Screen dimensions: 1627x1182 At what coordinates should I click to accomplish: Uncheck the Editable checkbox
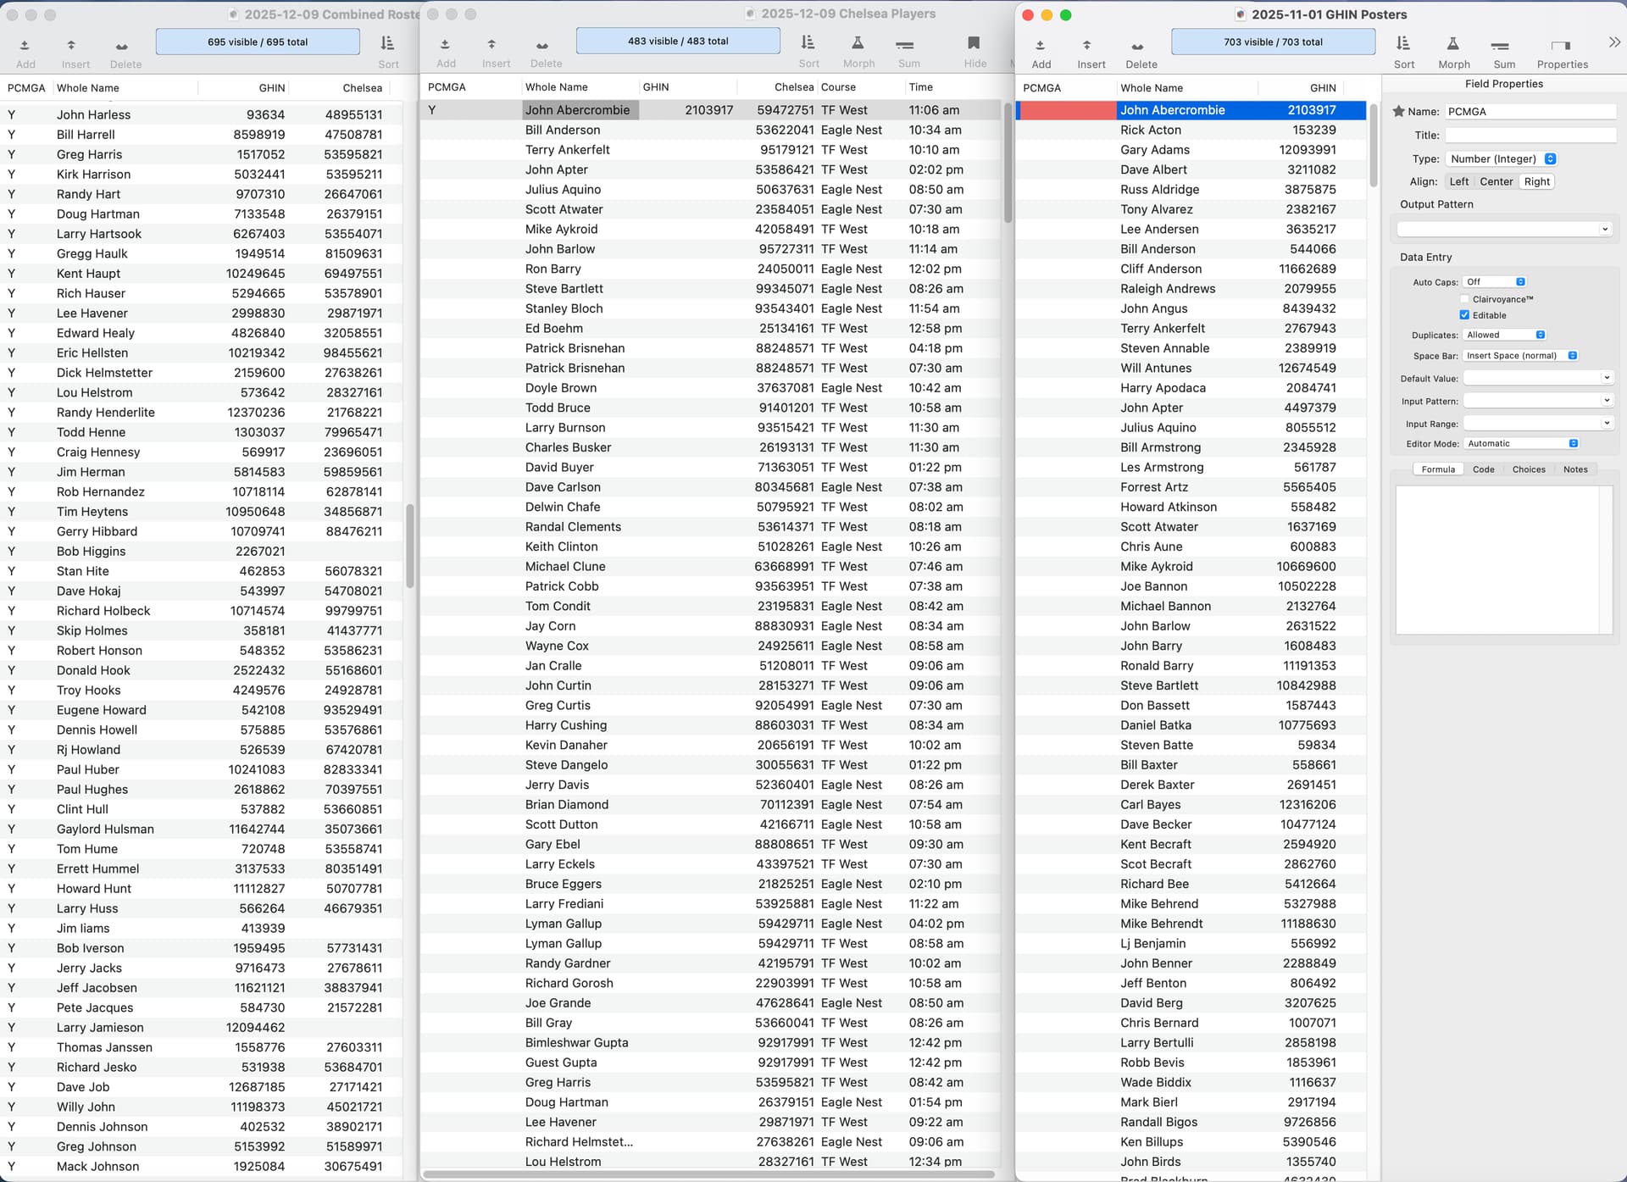pyautogui.click(x=1464, y=315)
